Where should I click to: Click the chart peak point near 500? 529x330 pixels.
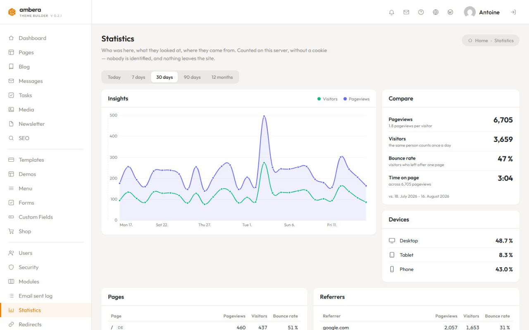(x=264, y=116)
